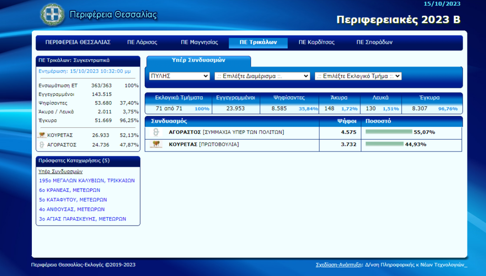The image size is (486, 276).
Task: Click the Ενημέρωση timestamp line
Action: (84, 71)
